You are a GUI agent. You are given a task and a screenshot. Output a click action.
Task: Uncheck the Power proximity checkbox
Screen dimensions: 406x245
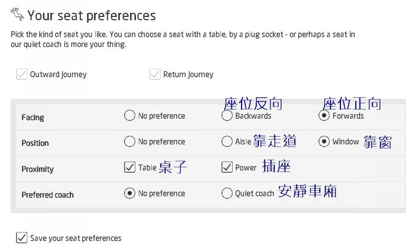point(227,167)
